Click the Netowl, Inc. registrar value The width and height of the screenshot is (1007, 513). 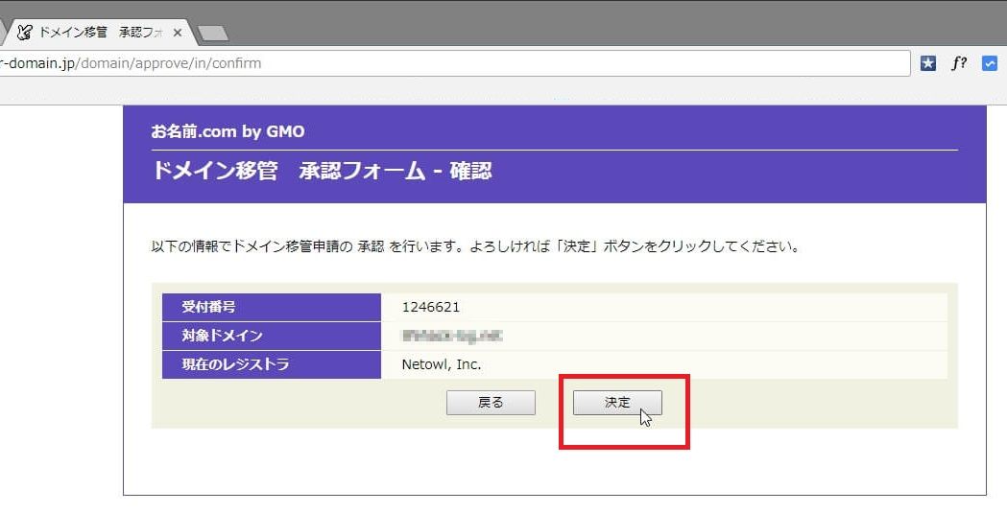click(x=442, y=364)
